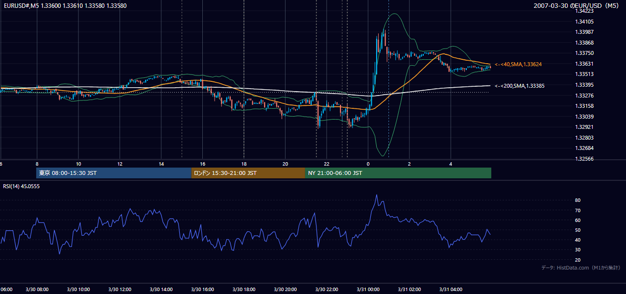Image resolution: width=626 pixels, height=294 pixels.
Task: Click price axis value 1.34223
Action: coord(585,11)
